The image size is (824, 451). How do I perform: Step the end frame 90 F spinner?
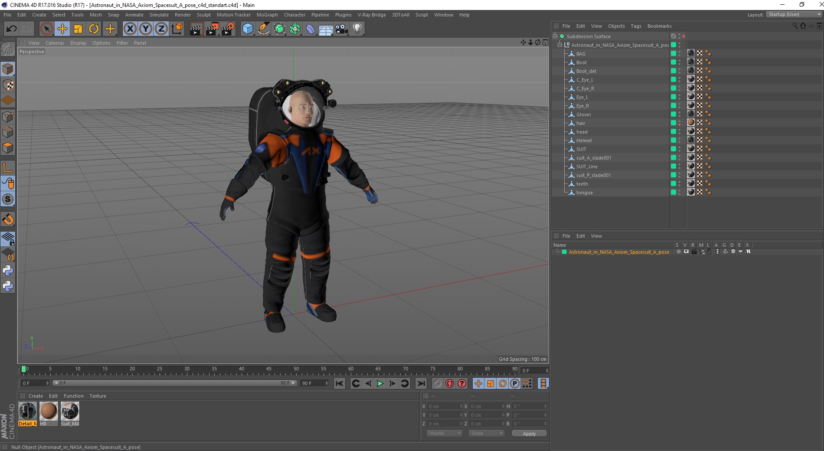[x=327, y=383]
